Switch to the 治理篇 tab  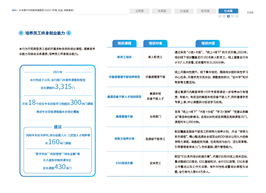click(x=139, y=11)
